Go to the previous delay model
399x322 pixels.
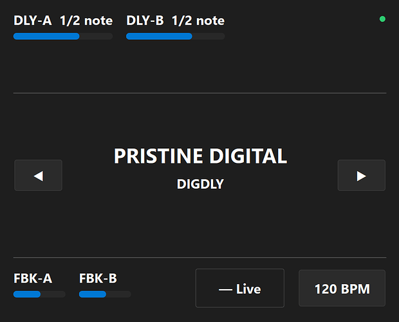[38, 175]
